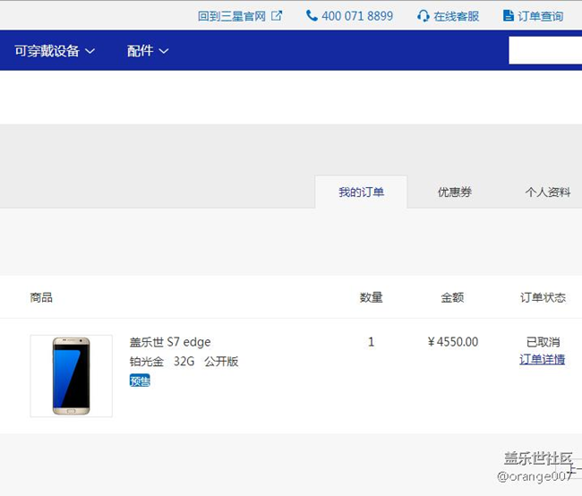The height and width of the screenshot is (496, 582).
Task: Expand the 可穿戴设备 navigation menu
Action: [47, 51]
